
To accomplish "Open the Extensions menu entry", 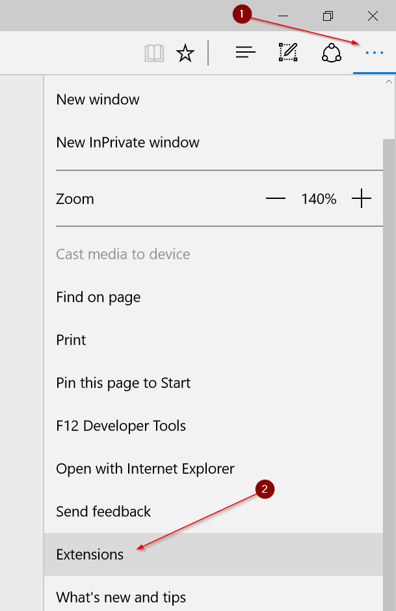I will tap(90, 554).
